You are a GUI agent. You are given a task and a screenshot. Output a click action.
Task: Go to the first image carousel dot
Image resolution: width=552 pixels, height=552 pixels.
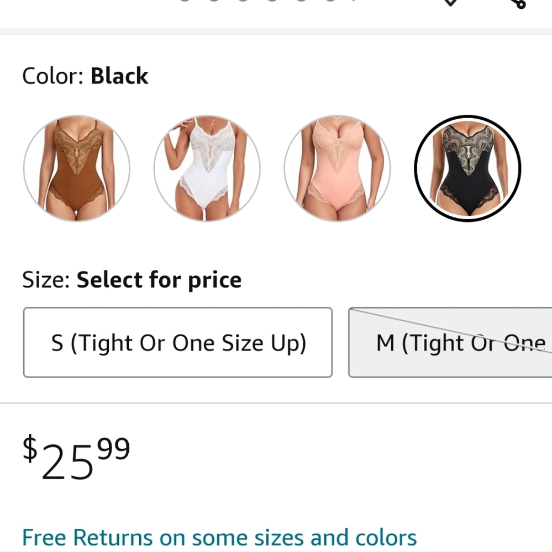185,1
